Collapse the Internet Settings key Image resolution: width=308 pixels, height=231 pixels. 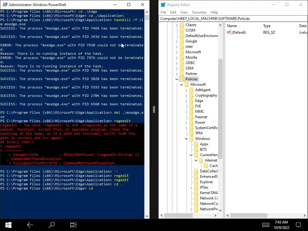coord(196,160)
